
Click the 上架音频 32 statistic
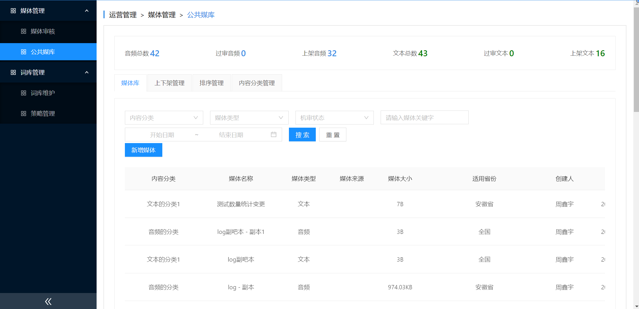pos(319,53)
